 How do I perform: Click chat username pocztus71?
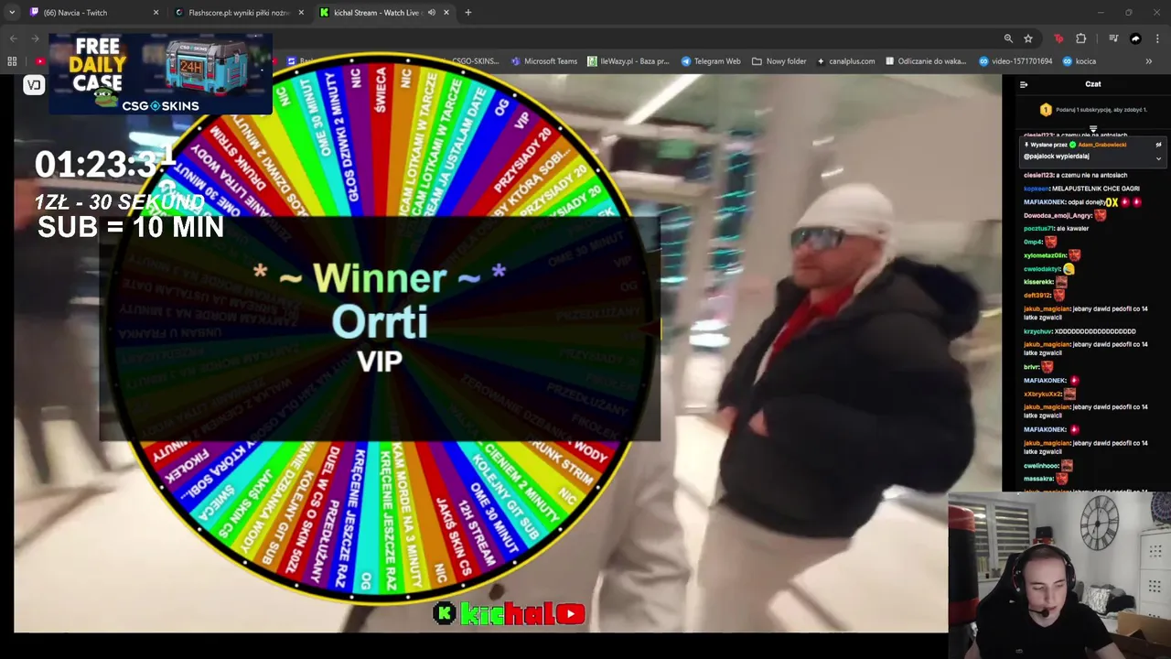pos(1038,229)
